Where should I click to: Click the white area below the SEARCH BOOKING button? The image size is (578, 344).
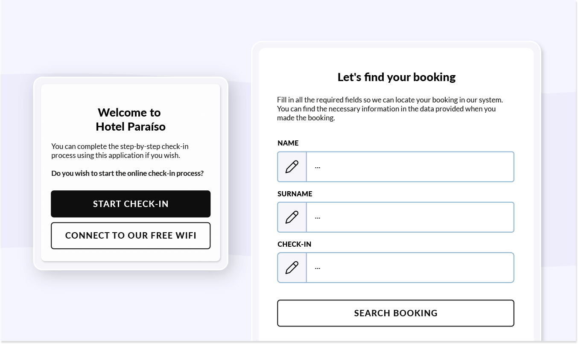[396, 334]
